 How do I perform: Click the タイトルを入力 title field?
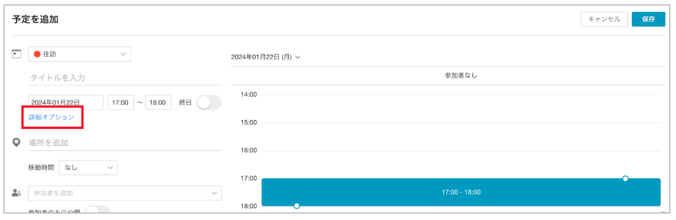click(125, 78)
